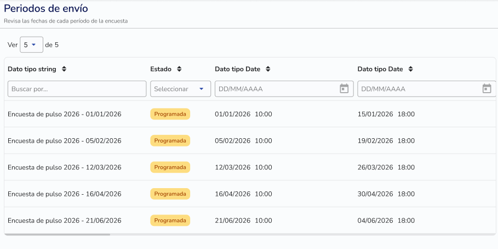498x249 pixels.
Task: Click the Dato tipo string column header
Action: click(32, 69)
